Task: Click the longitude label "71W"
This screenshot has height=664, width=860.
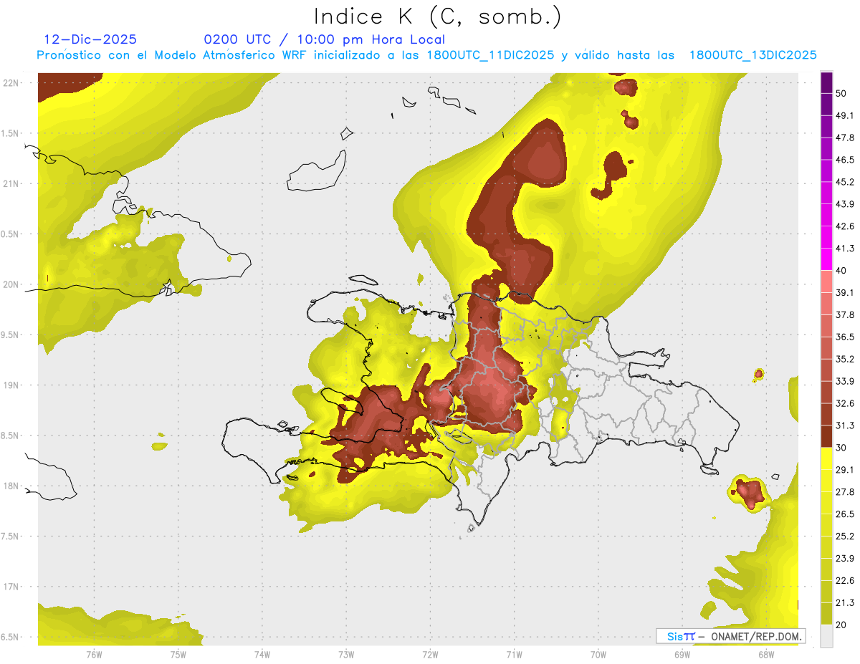Action: click(514, 654)
